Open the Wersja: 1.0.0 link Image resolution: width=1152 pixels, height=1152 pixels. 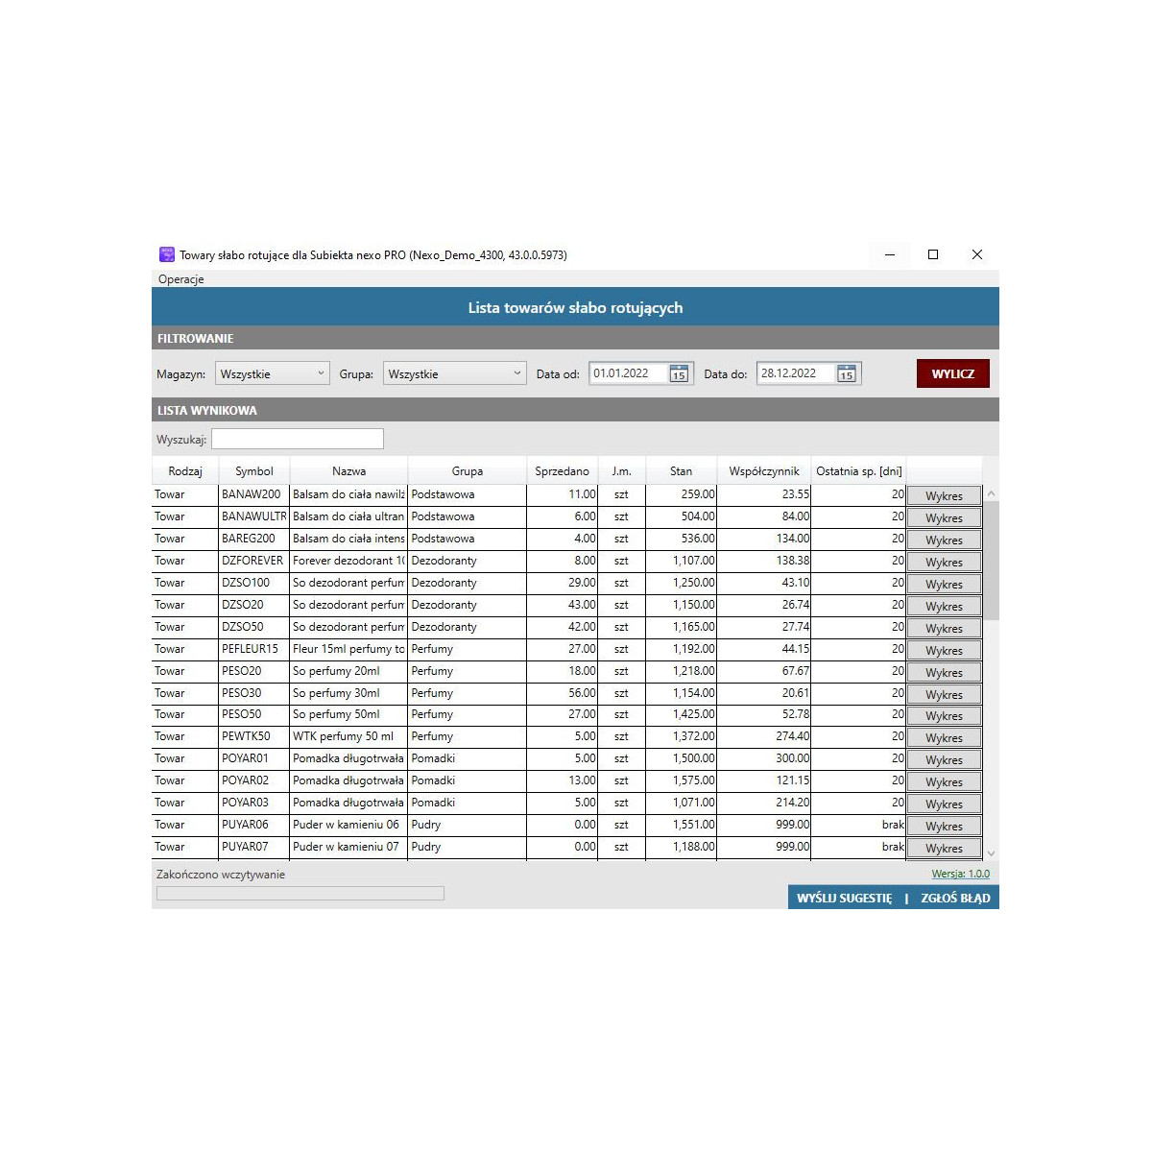pyautogui.click(x=960, y=875)
